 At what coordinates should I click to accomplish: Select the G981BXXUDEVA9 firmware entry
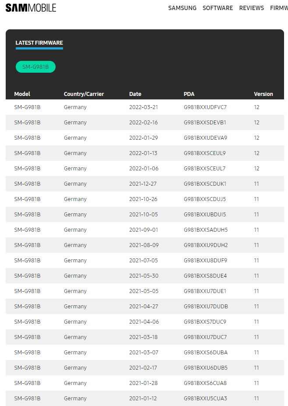coord(145,138)
